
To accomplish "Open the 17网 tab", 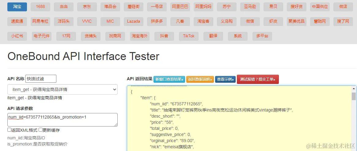I will pos(66,36).
